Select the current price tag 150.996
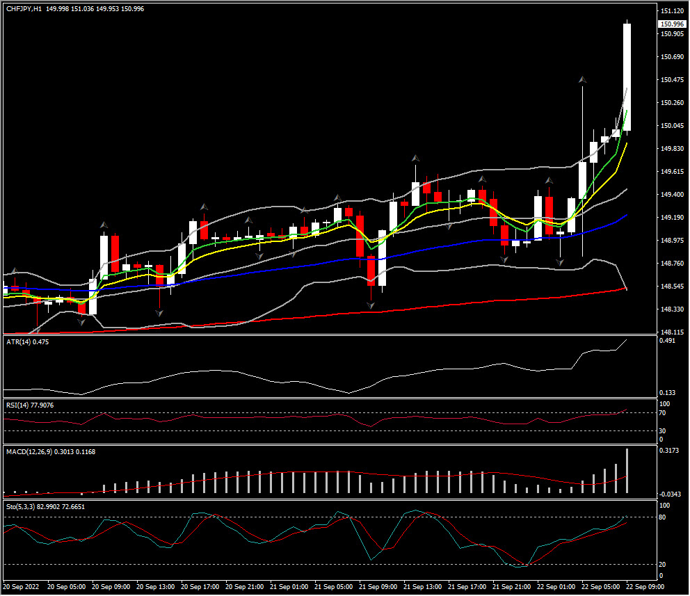Viewport: 690px width, 596px height. tap(671, 24)
